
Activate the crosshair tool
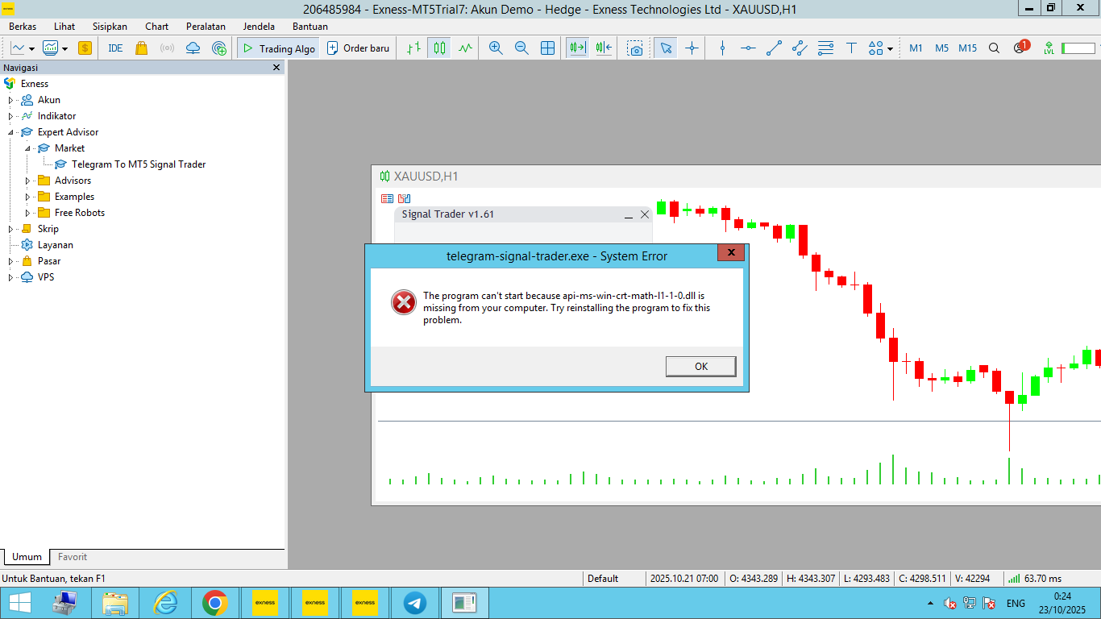(x=692, y=48)
